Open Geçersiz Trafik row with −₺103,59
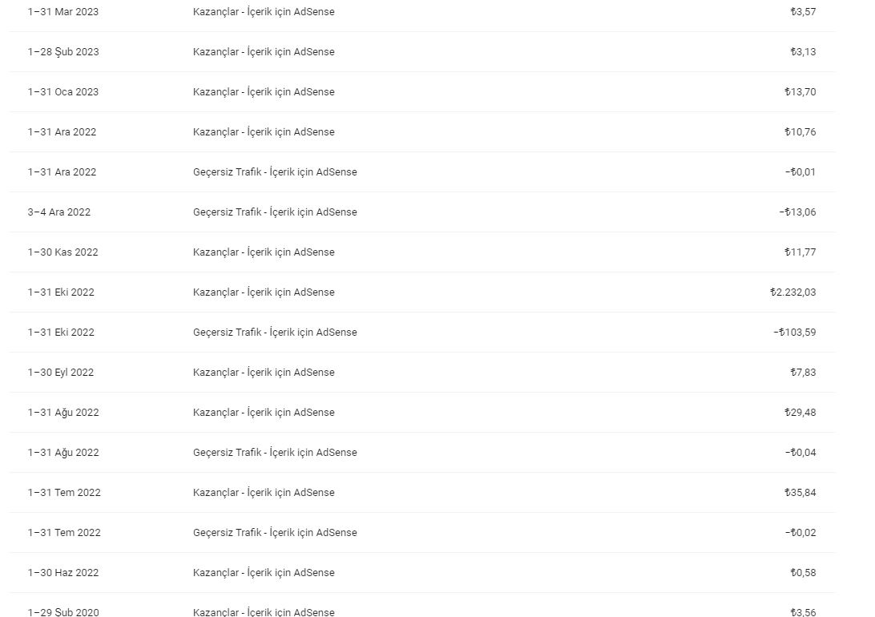 click(422, 333)
